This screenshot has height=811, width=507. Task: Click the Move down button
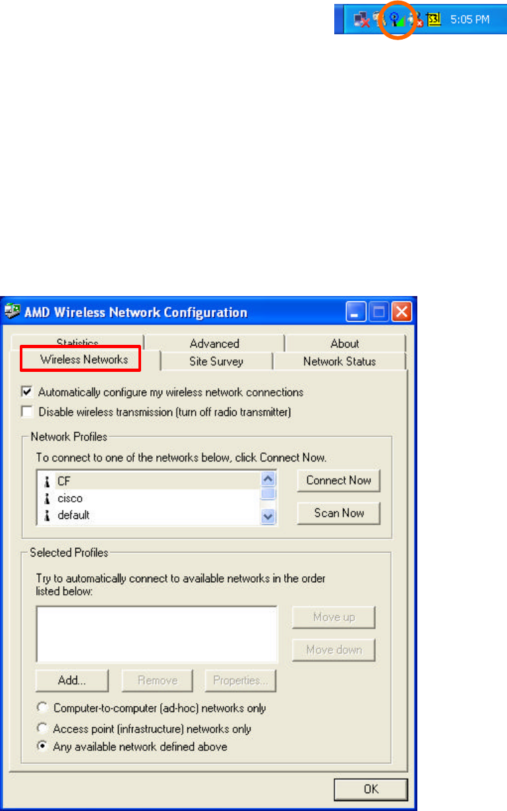coord(334,649)
